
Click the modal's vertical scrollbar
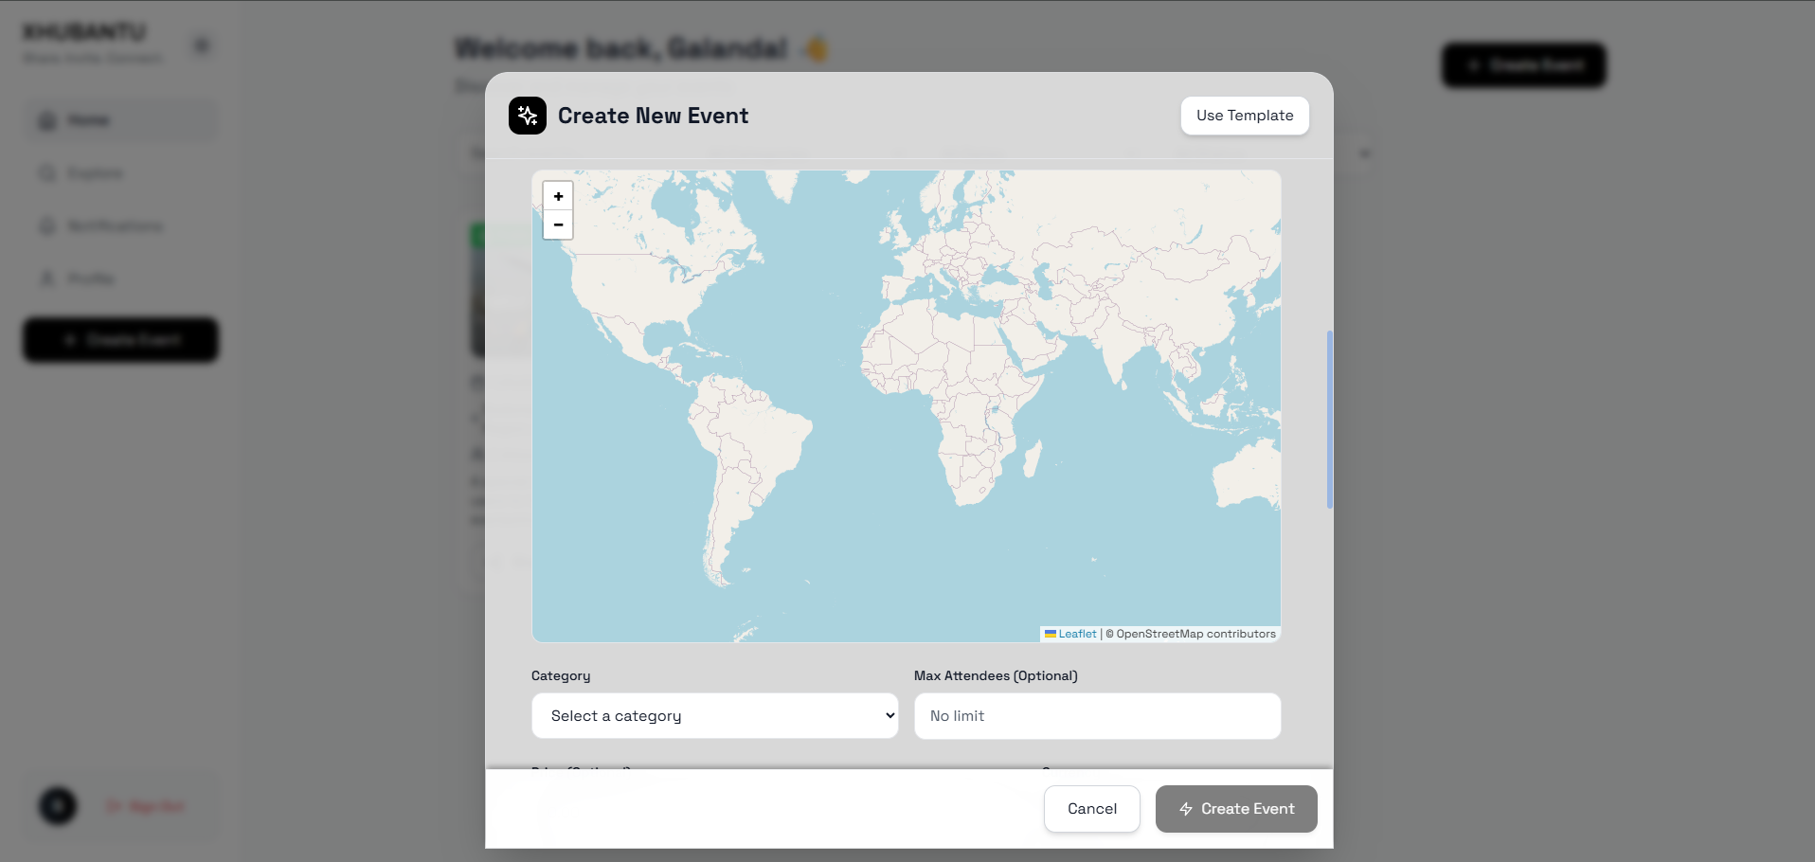[x=1330, y=420]
